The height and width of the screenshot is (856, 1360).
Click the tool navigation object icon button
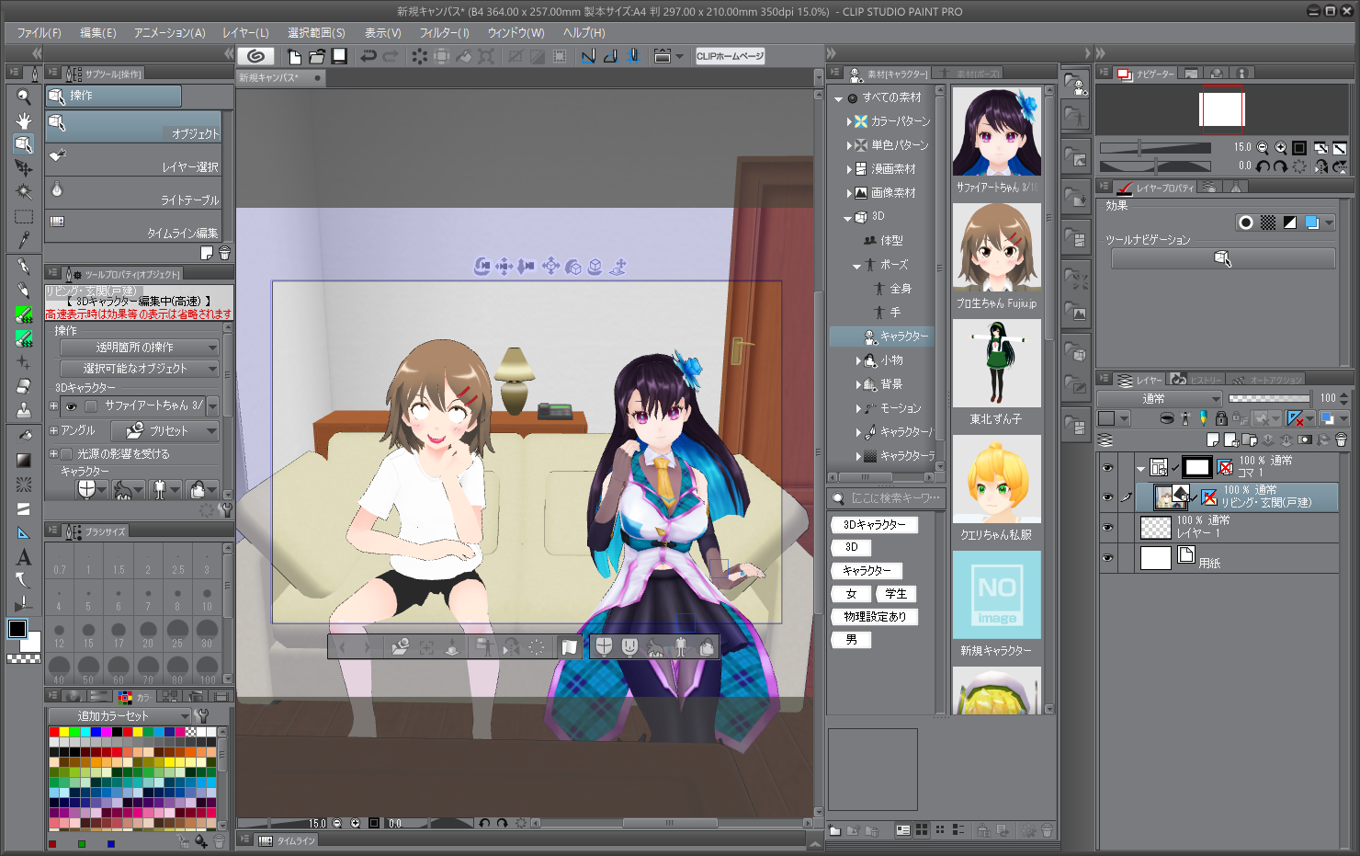coord(1223,258)
